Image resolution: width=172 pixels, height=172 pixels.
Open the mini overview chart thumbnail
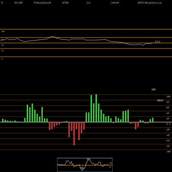click(x=85, y=165)
